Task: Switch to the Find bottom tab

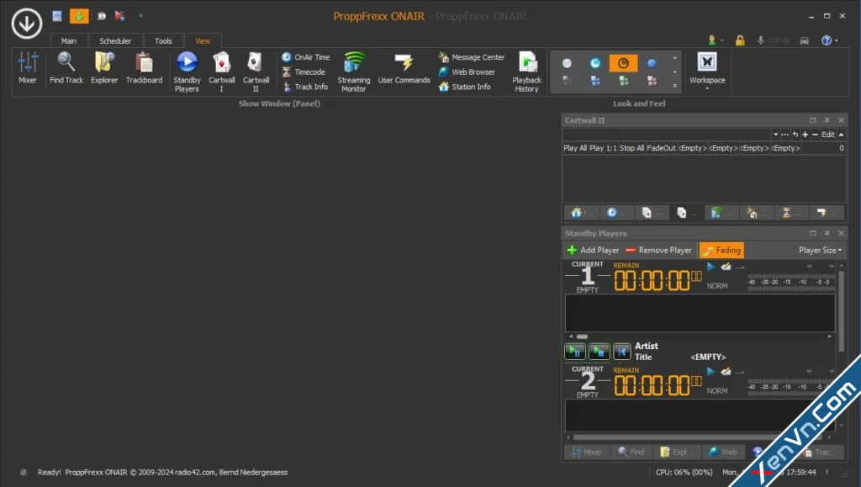Action: tap(631, 452)
